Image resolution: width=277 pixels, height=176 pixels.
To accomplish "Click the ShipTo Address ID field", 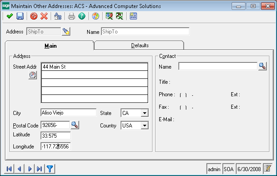I will [x=44, y=32].
